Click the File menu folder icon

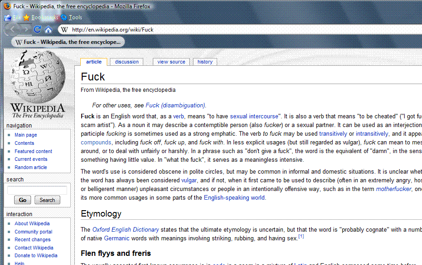pos(8,18)
